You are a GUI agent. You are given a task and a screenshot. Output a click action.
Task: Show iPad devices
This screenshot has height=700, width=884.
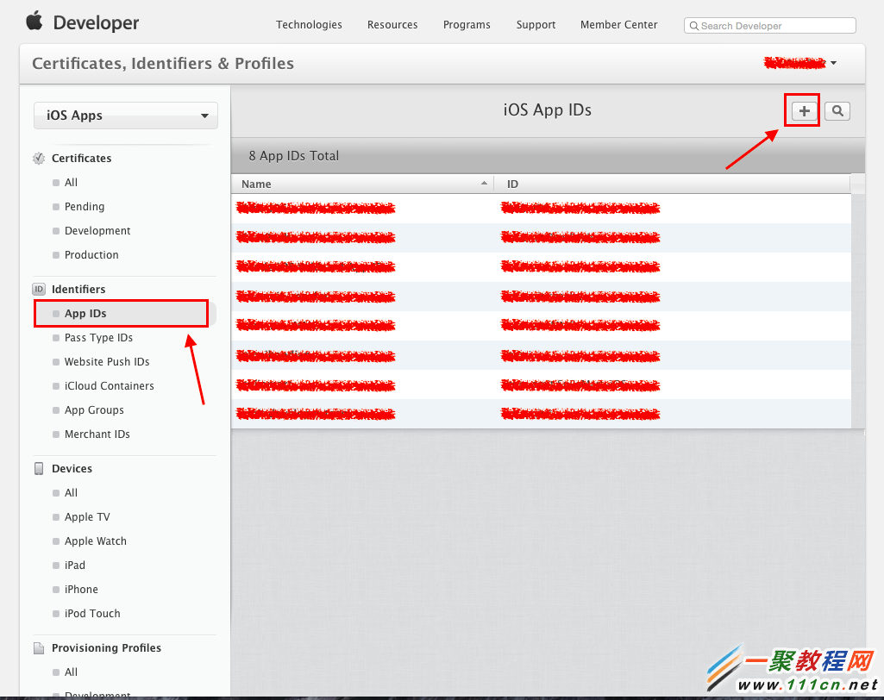[x=75, y=566]
